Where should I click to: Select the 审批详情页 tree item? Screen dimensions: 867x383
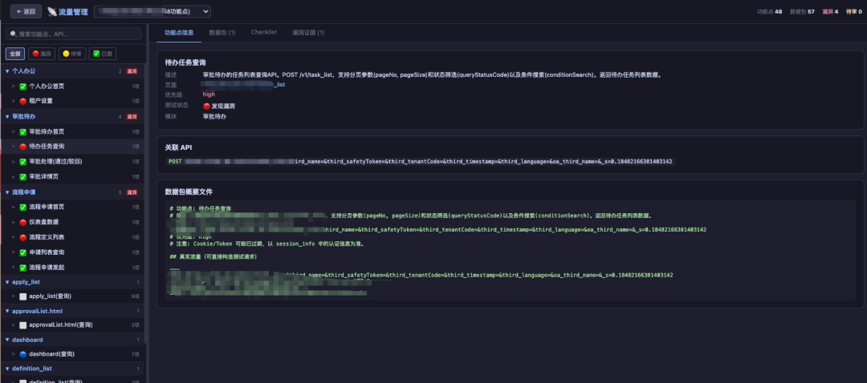click(74, 177)
